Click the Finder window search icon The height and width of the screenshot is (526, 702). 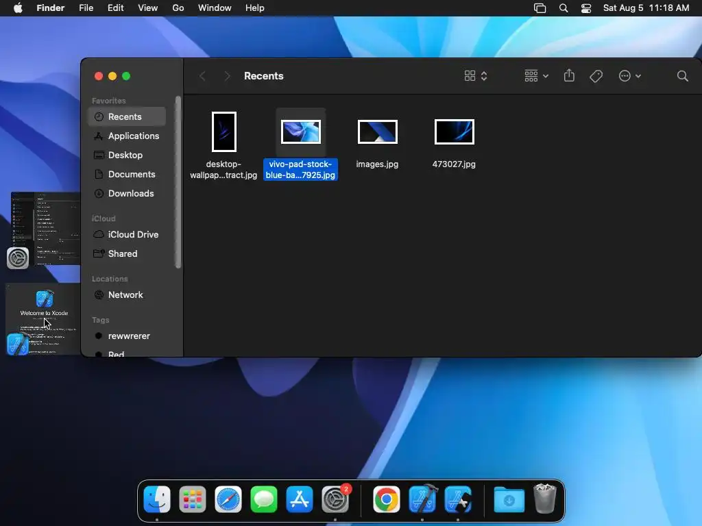tap(682, 76)
